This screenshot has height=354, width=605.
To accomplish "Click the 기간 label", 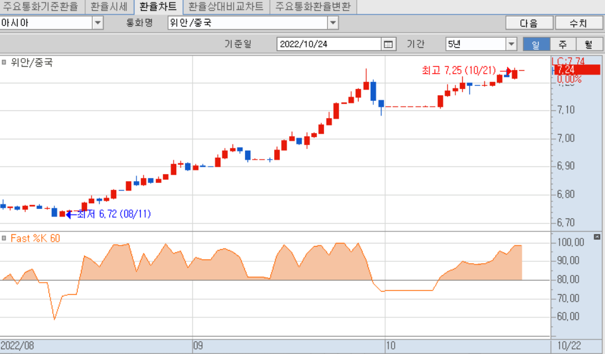I will (416, 44).
